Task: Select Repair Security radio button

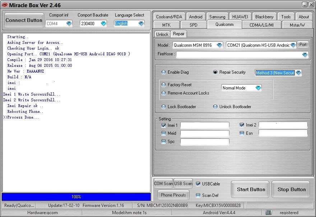Action: (215, 72)
